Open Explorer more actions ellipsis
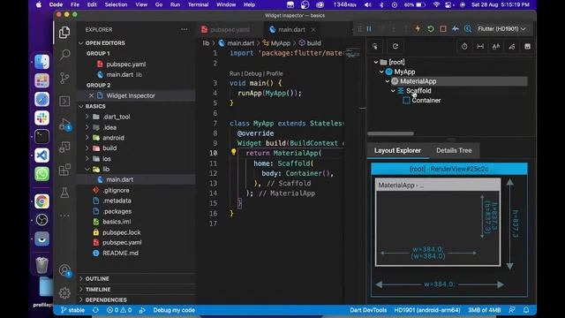This screenshot has height=318, width=565. point(185,29)
